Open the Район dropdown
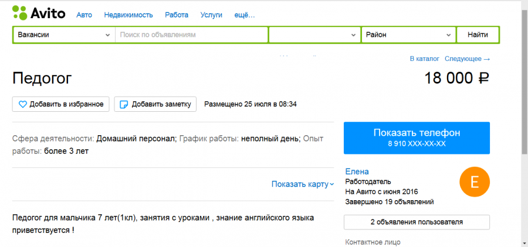The width and height of the screenshot is (528, 247). 408,35
